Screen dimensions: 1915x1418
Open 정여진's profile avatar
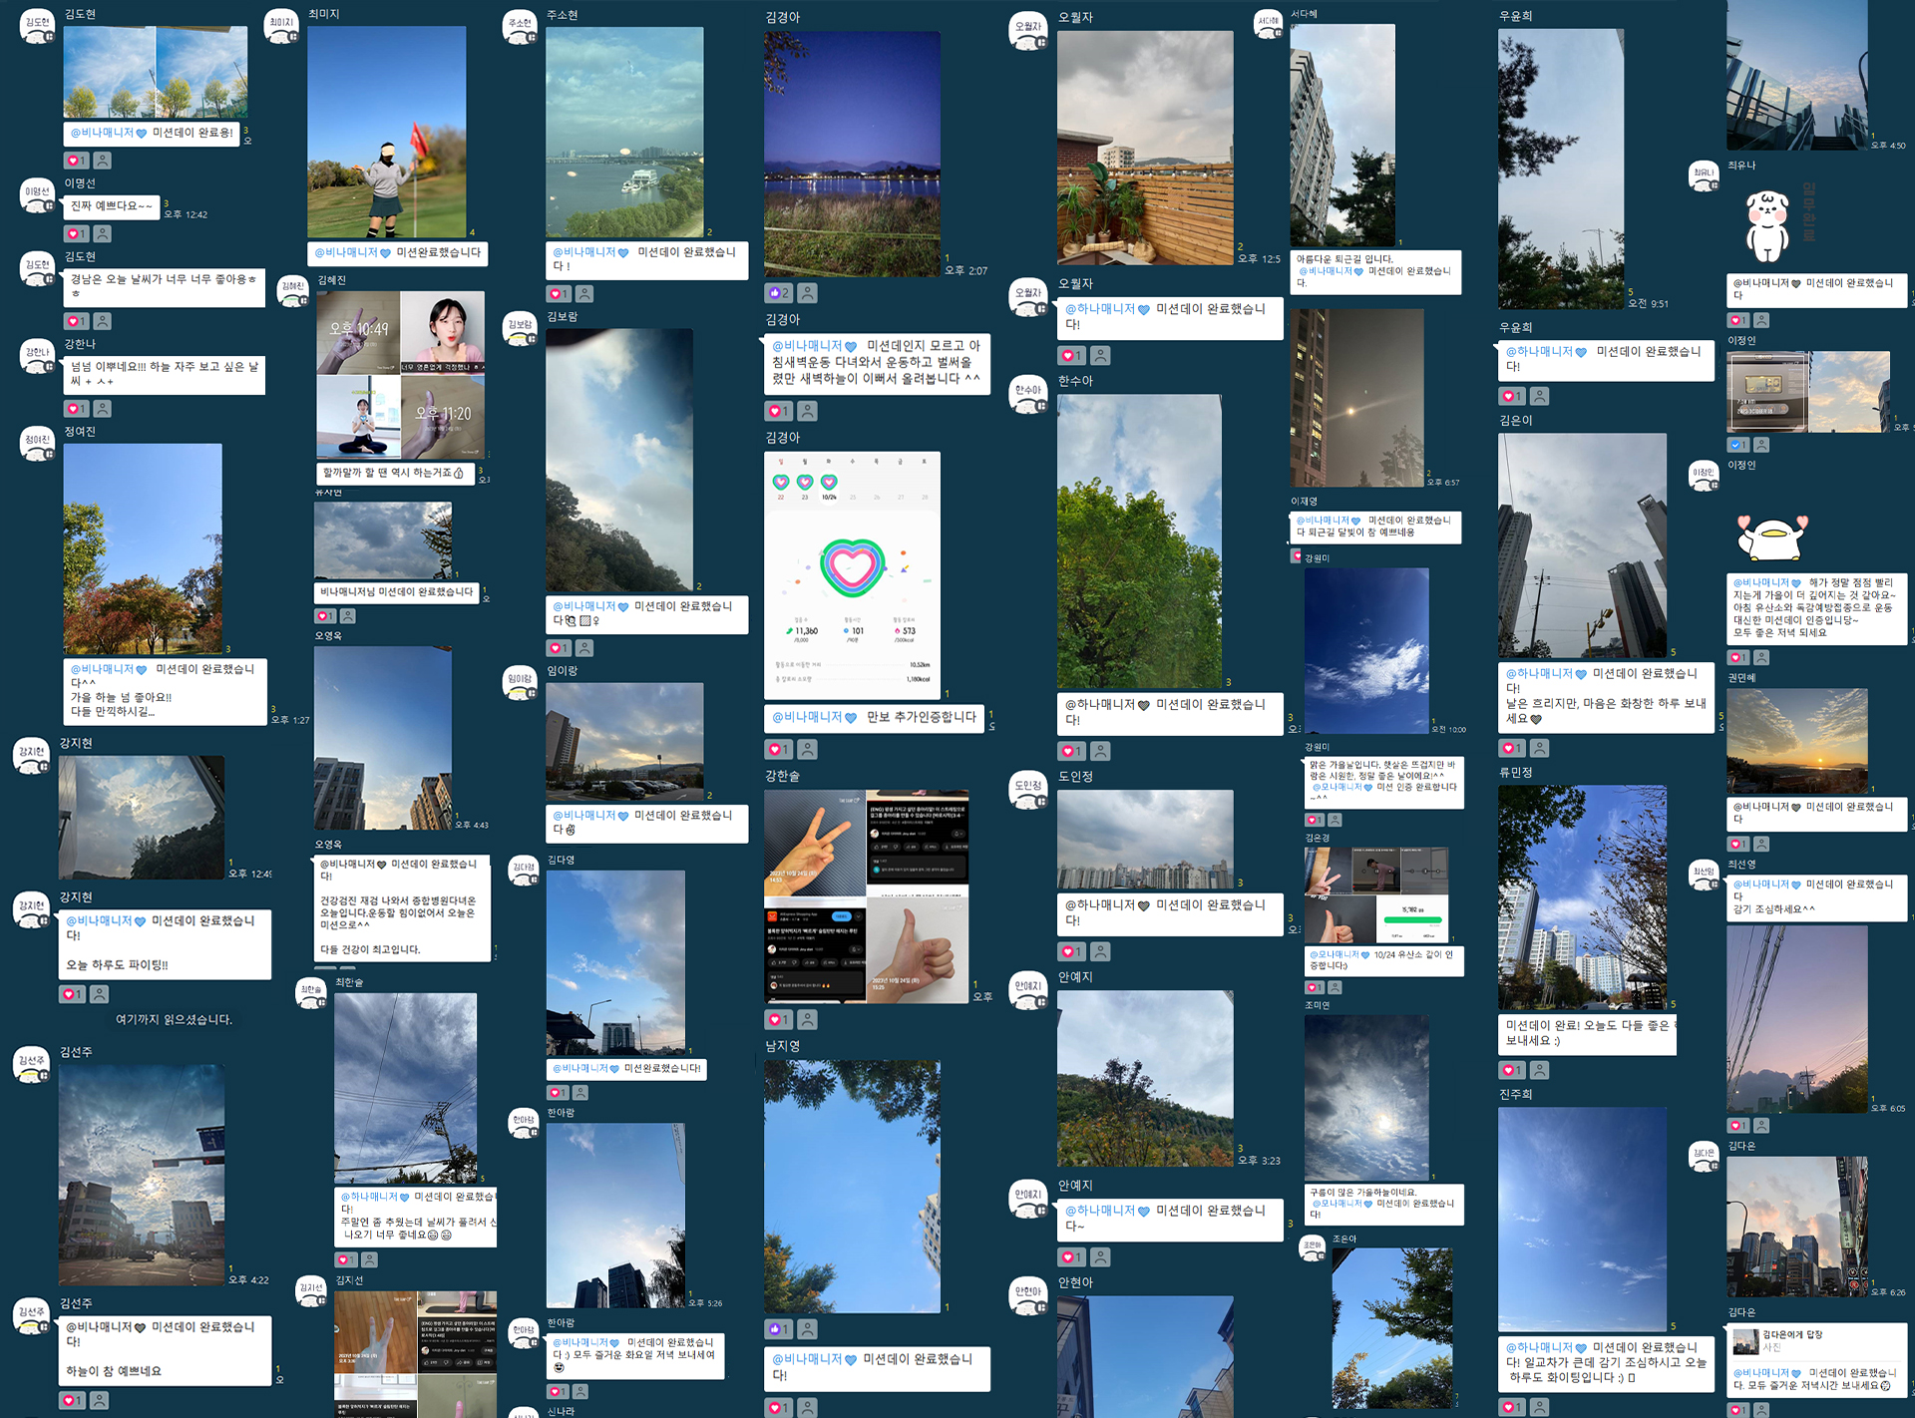(x=37, y=443)
